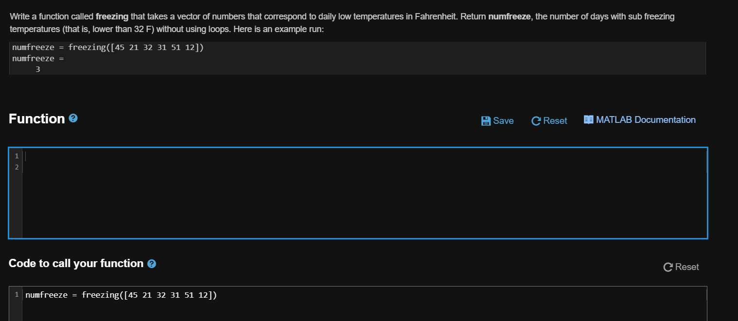Viewport: 738px width, 321px height.
Task: Click the Reset icon above the Function editor
Action: pyautogui.click(x=536, y=120)
